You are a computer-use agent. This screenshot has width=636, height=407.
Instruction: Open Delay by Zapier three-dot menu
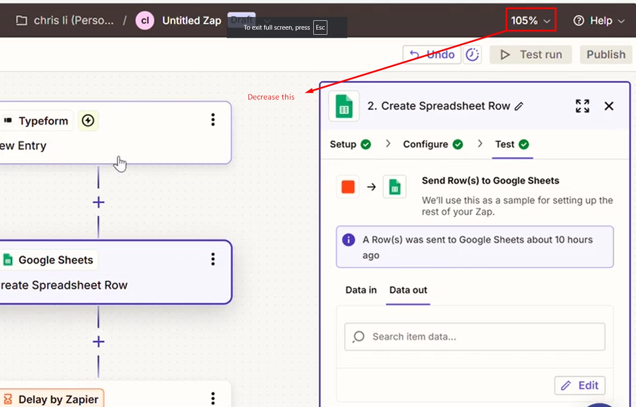point(213,399)
